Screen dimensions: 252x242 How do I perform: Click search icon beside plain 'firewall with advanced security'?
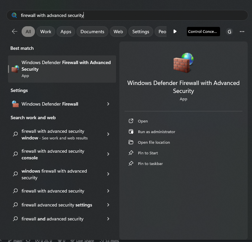point(15,191)
